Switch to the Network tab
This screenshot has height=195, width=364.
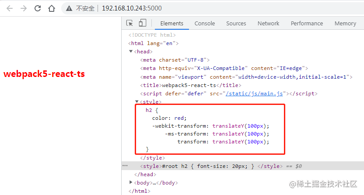tap(268, 24)
